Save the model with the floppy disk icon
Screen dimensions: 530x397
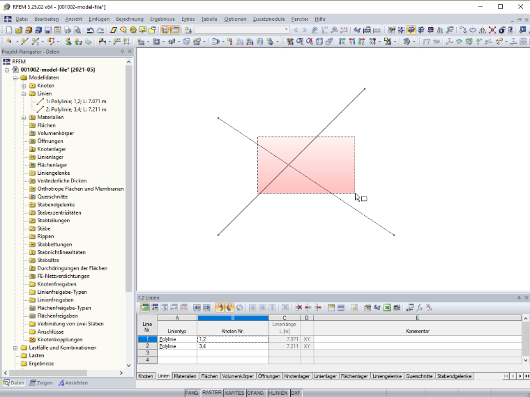point(48,30)
